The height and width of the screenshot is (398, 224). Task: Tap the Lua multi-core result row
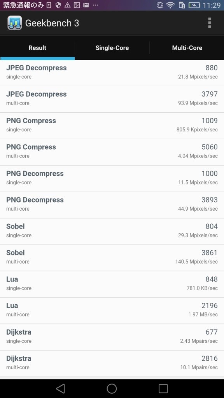(x=112, y=311)
